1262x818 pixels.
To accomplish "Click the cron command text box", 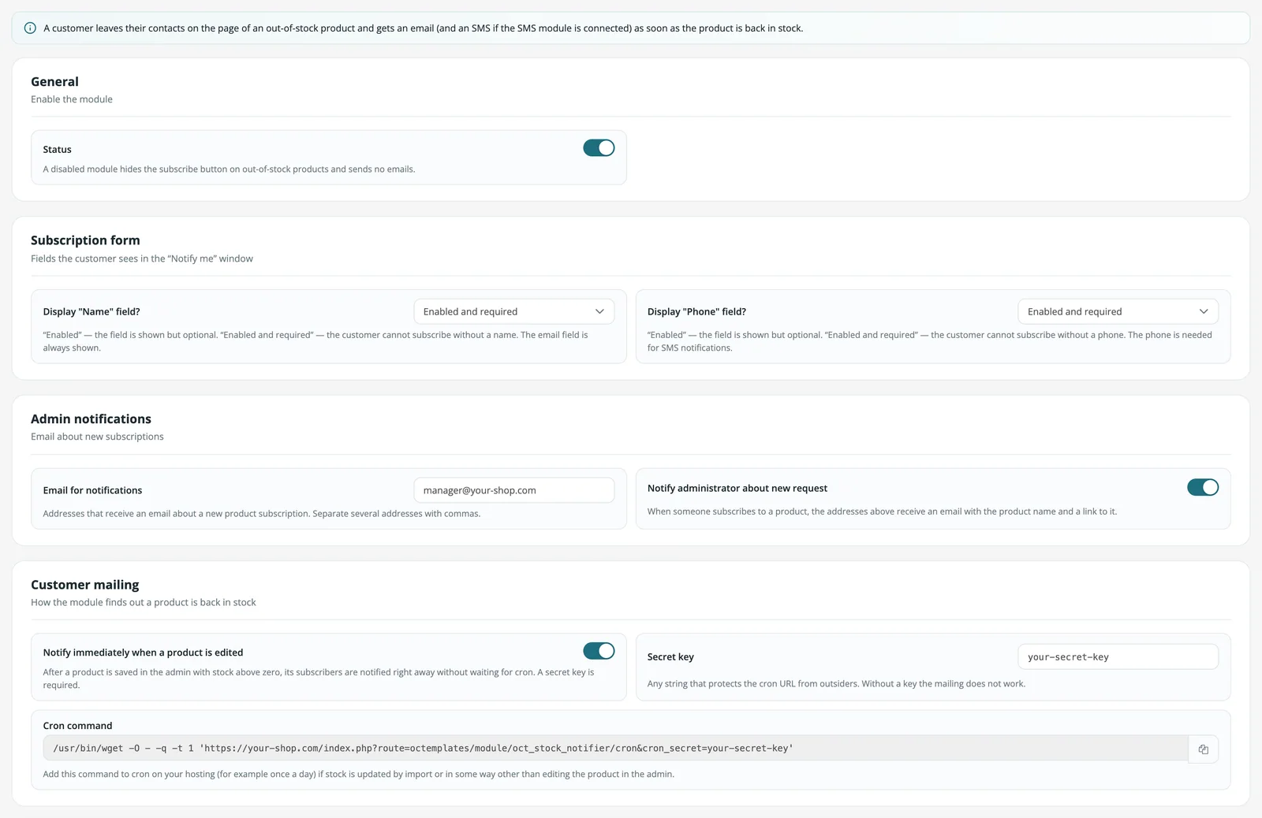I will [615, 749].
